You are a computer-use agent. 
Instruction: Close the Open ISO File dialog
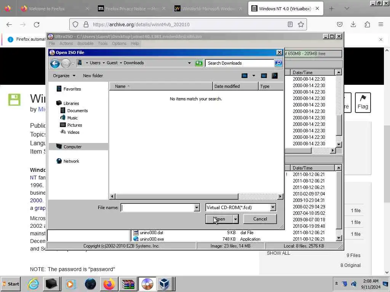(279, 52)
